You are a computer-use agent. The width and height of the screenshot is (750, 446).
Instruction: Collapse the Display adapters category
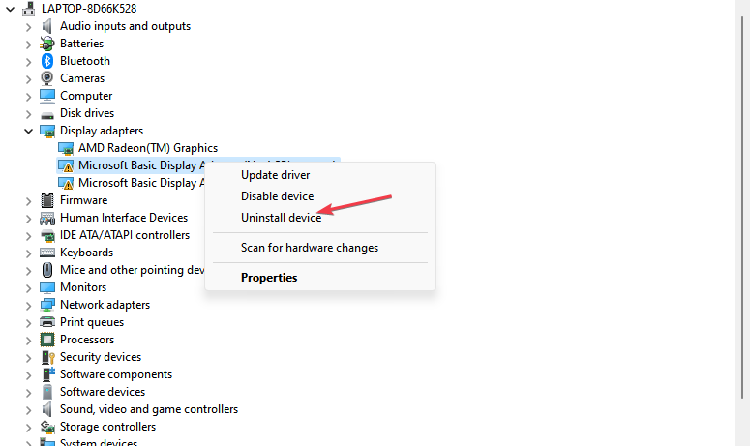(x=28, y=131)
